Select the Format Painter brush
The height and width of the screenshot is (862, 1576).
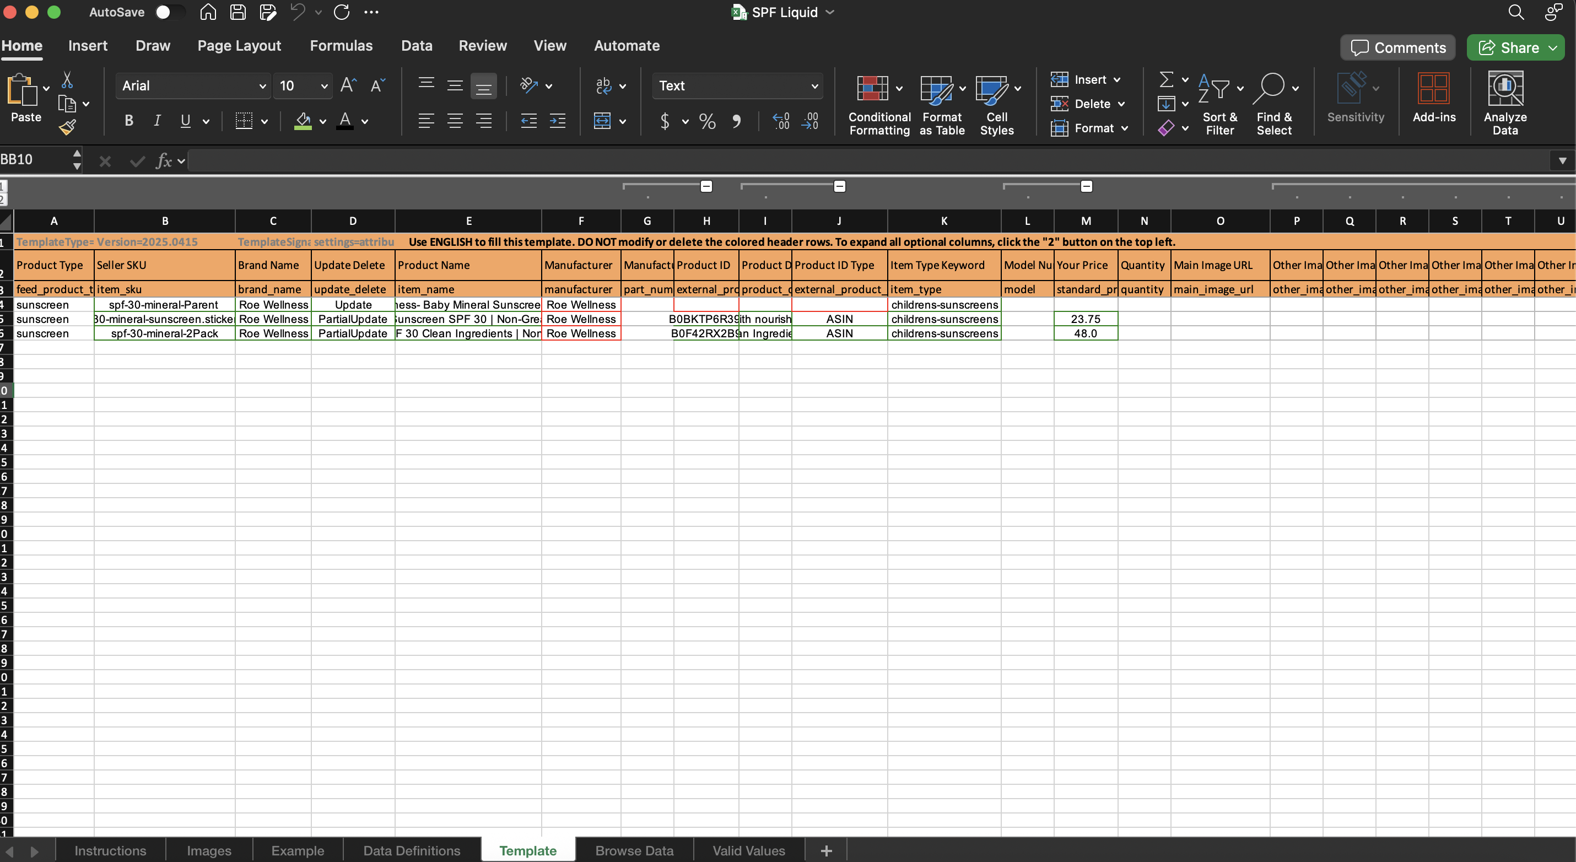67,127
